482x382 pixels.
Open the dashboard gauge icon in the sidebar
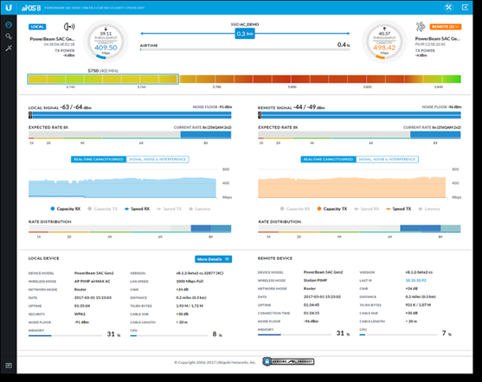click(x=9, y=25)
